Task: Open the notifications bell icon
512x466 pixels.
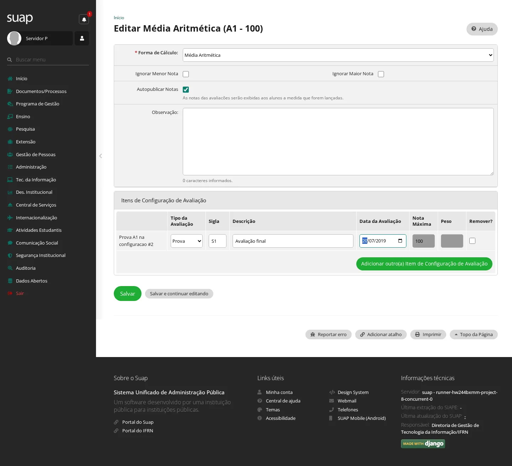Action: tap(84, 20)
